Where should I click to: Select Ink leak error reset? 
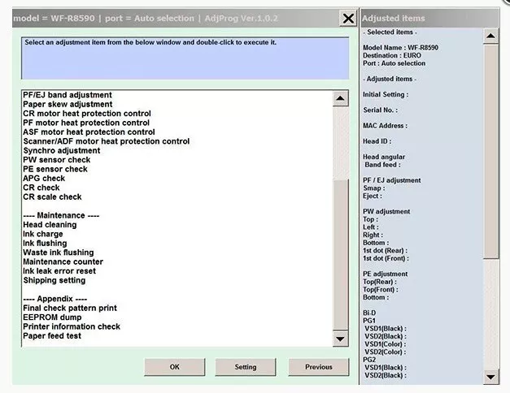pos(59,271)
